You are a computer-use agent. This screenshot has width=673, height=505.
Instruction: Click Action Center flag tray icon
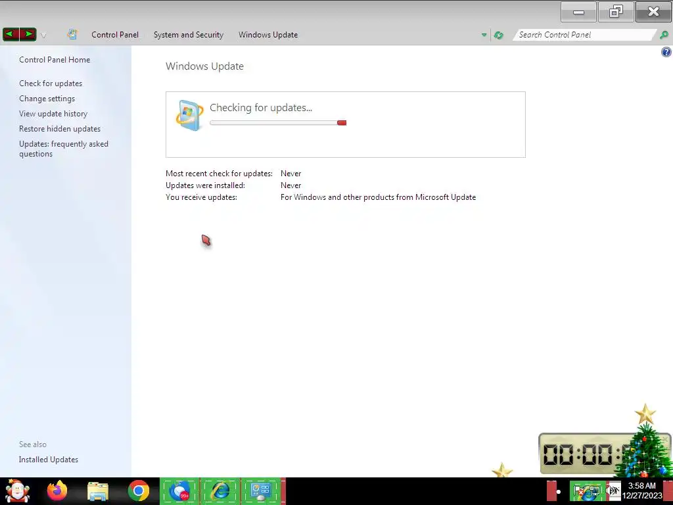(580, 492)
